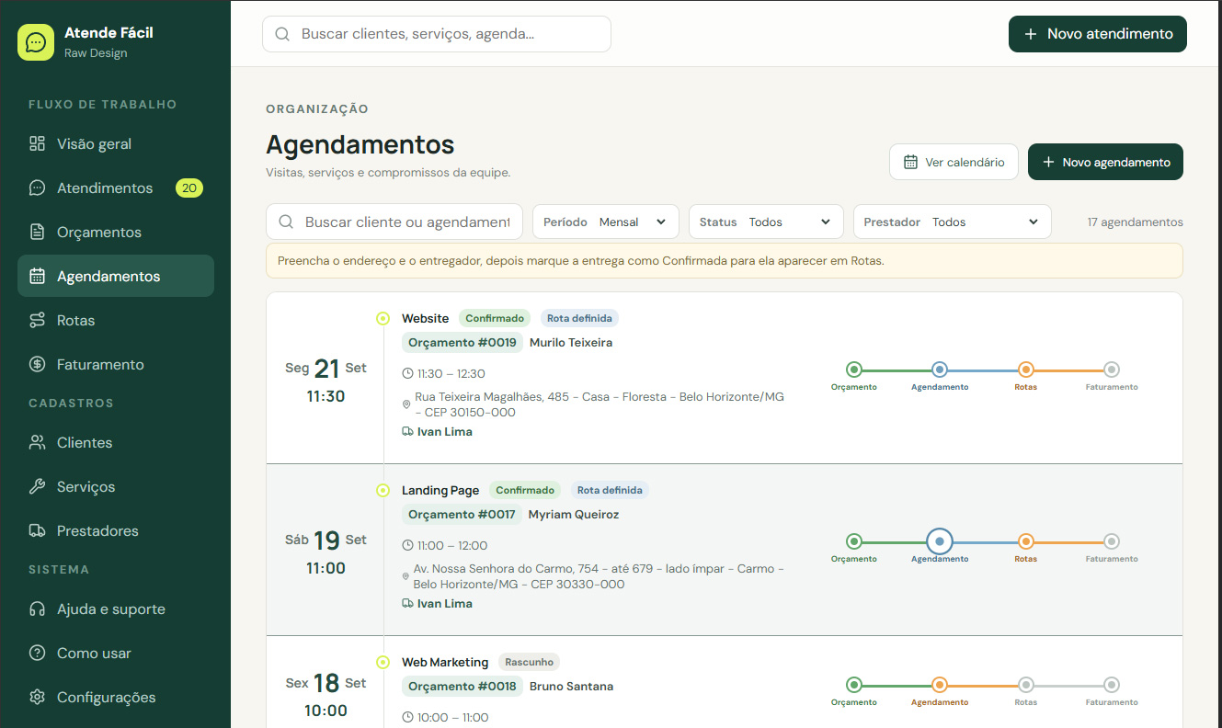Click the Rotas step circle in Landing Page row
1222x728 pixels.
[1026, 541]
